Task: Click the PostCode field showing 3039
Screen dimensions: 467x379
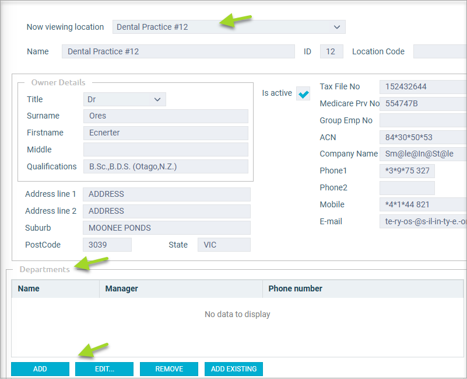Action: click(x=107, y=245)
